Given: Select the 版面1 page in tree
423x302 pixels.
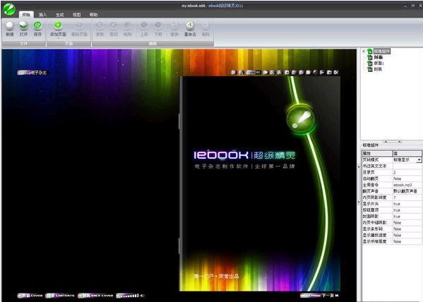Looking at the screenshot, I should [379, 63].
